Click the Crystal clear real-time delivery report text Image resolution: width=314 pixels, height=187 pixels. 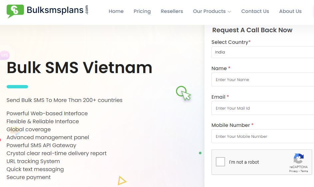click(57, 153)
